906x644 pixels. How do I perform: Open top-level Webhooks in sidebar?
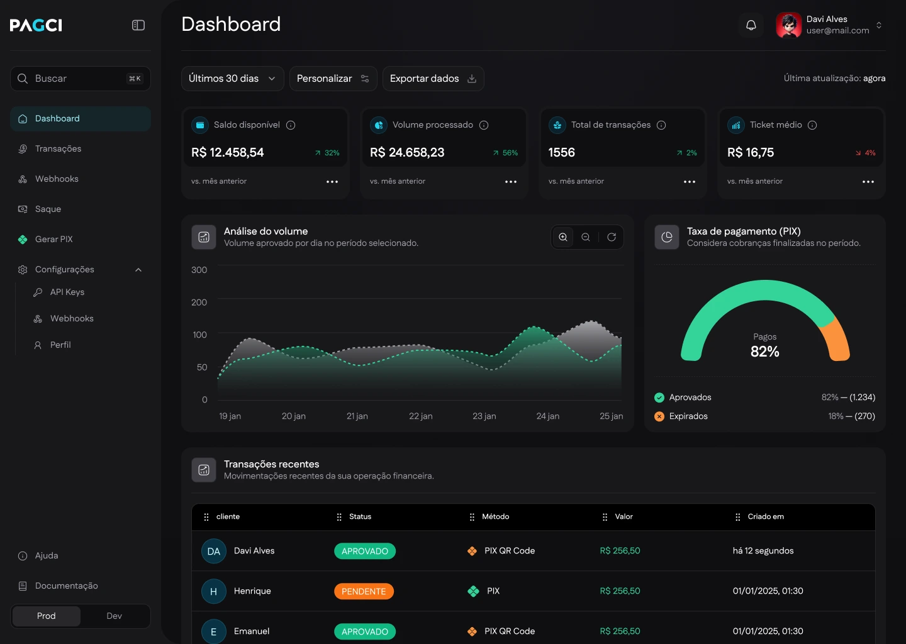81,179
